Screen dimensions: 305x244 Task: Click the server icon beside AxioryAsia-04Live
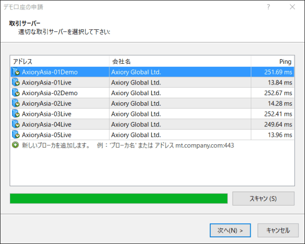16,124
